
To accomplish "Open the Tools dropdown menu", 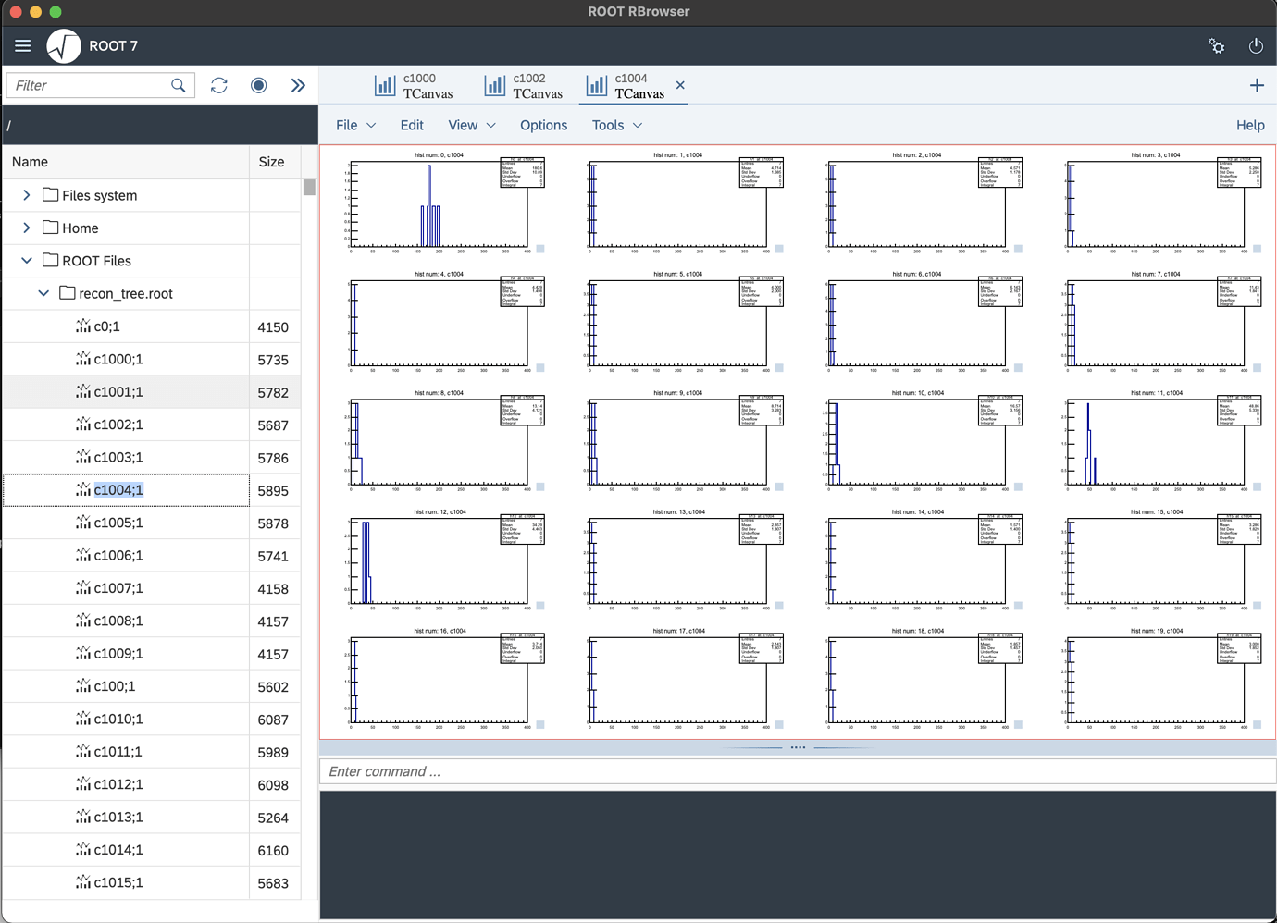I will click(x=617, y=125).
